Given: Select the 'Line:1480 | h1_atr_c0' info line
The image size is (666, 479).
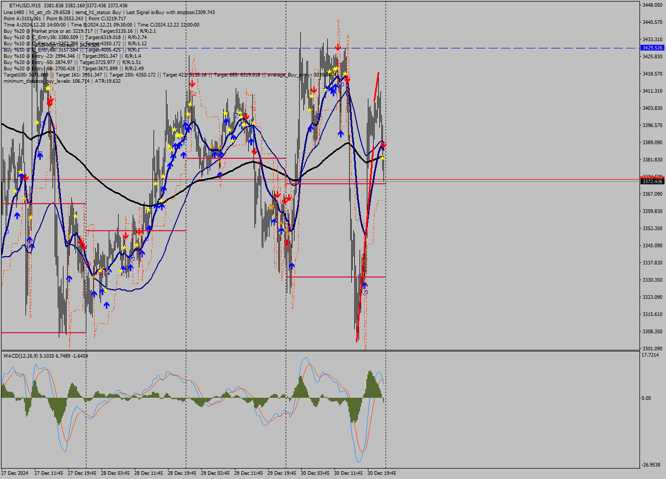Looking at the screenshot, I should pos(109,12).
